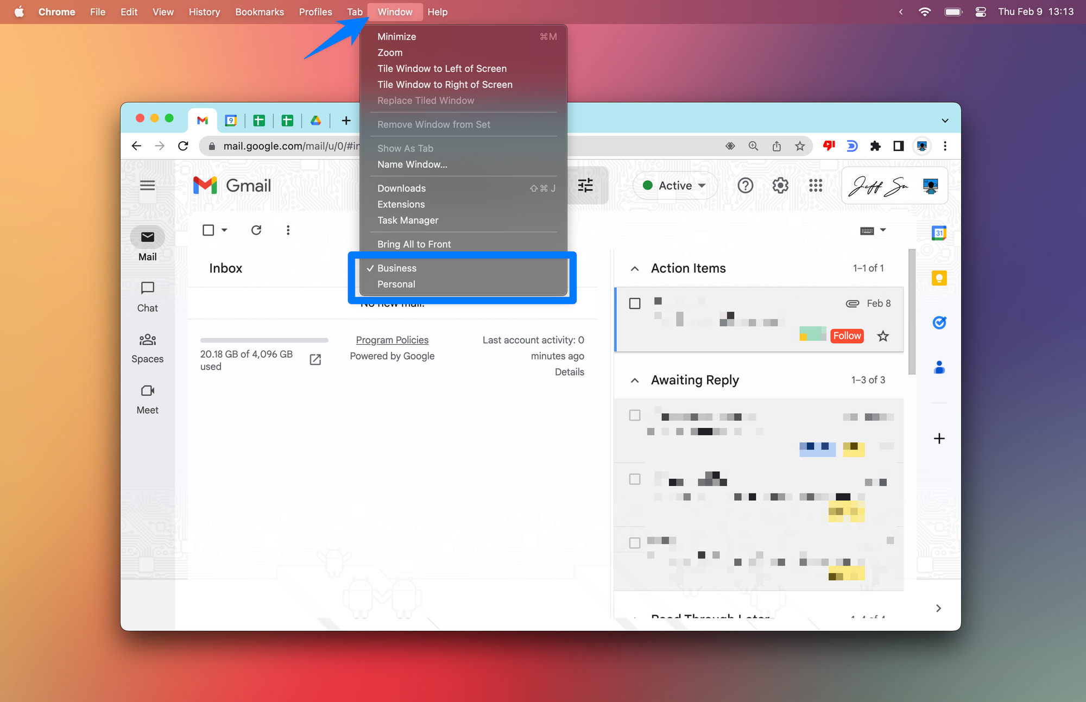Select the checked Business window entry
This screenshot has width=1086, height=702.
tap(463, 268)
